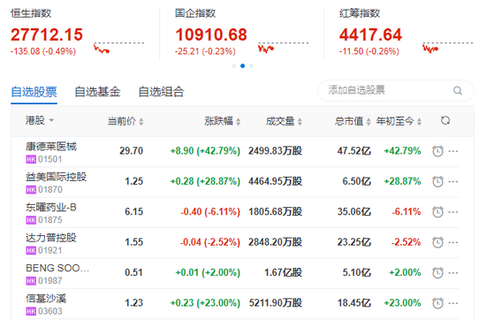Open 红筹指数 mini trend chart

tap(448, 48)
